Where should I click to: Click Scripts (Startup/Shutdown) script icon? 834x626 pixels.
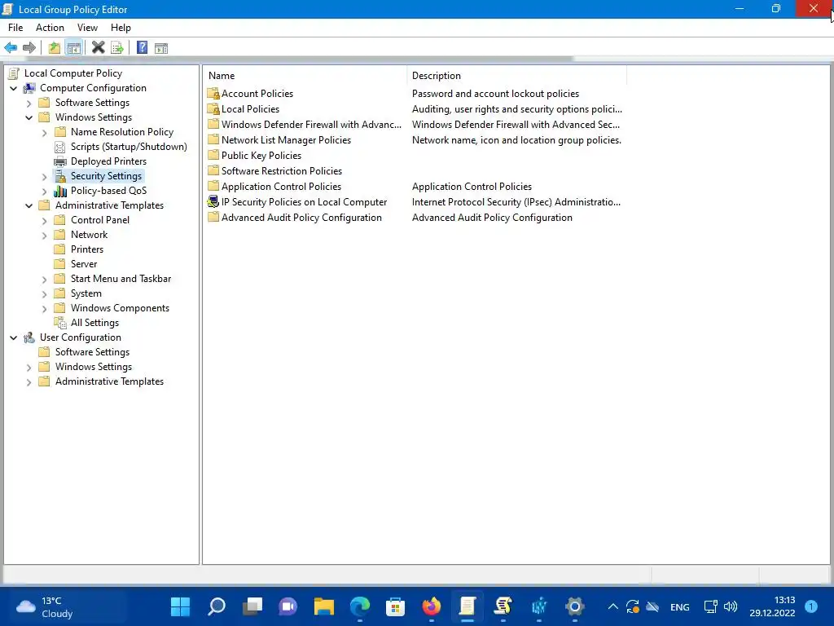[60, 147]
